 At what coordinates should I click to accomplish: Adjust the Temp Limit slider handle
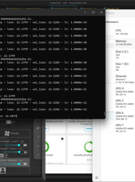tap(19, 152)
